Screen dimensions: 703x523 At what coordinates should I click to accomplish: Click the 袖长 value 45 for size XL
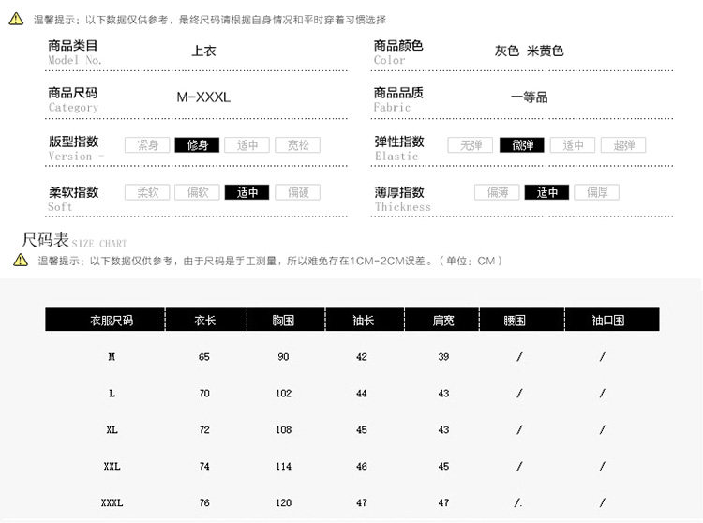[x=362, y=430]
